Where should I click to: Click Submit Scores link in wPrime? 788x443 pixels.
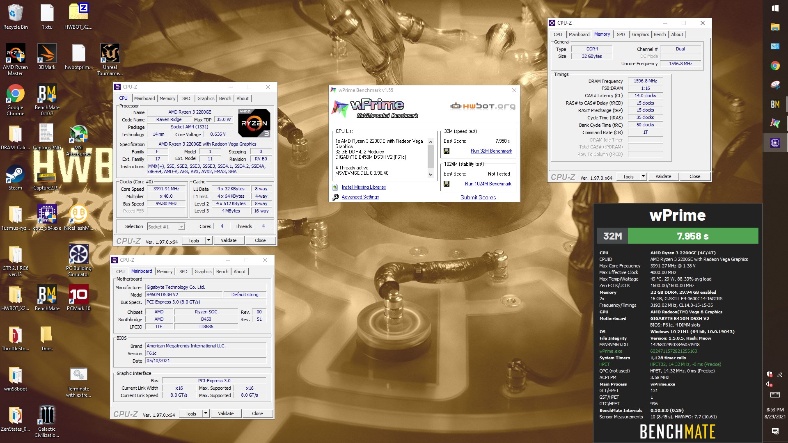pos(478,197)
